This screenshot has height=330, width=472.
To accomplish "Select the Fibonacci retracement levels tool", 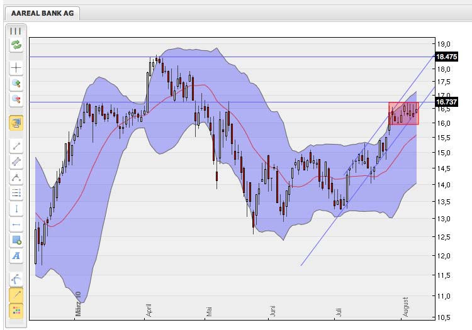I will click(x=16, y=193).
